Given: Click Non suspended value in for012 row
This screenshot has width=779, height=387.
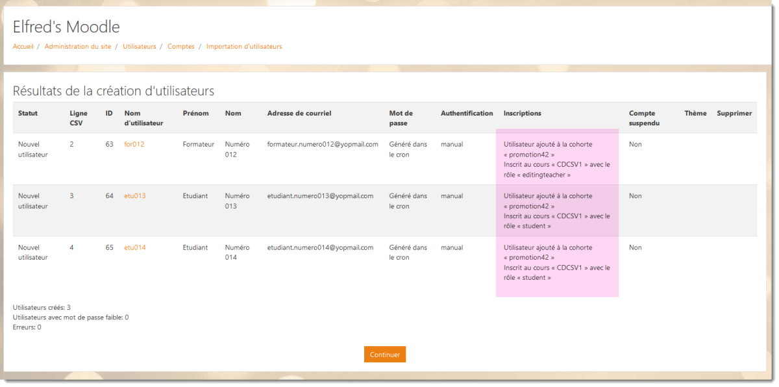Looking at the screenshot, I should pos(636,144).
